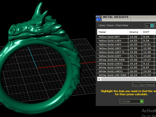Click the DWT column header
156x117 pixels.
(x=148, y=32)
